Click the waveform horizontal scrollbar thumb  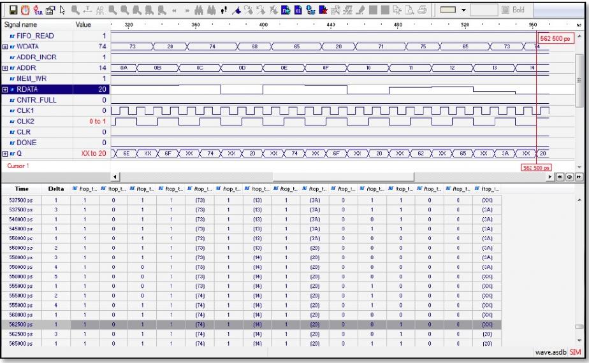(344, 177)
